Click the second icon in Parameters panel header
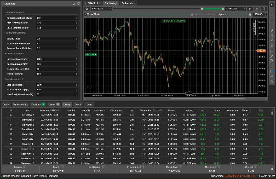The width and height of the screenshot is (276, 179). 79,4
